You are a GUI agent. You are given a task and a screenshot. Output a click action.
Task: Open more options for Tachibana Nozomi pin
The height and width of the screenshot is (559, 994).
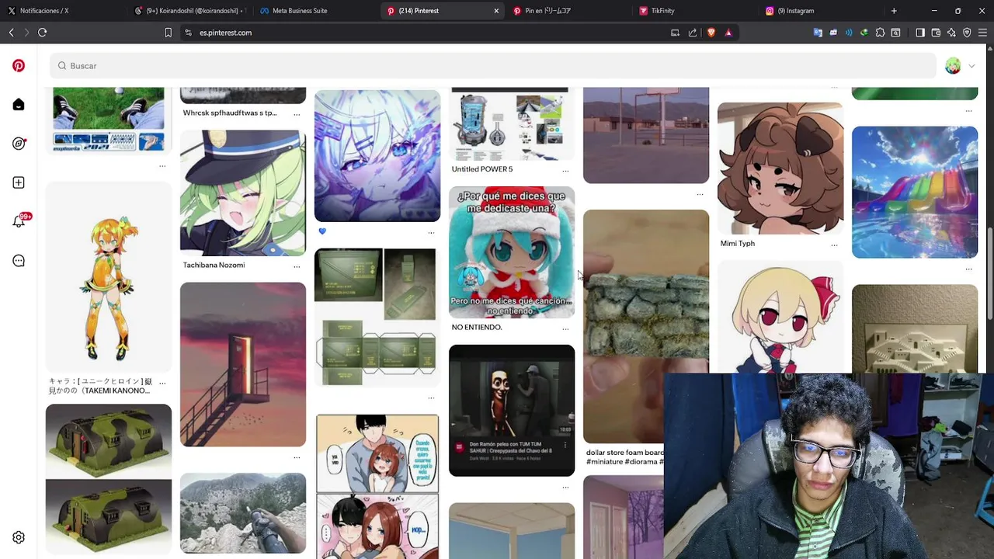297,266
